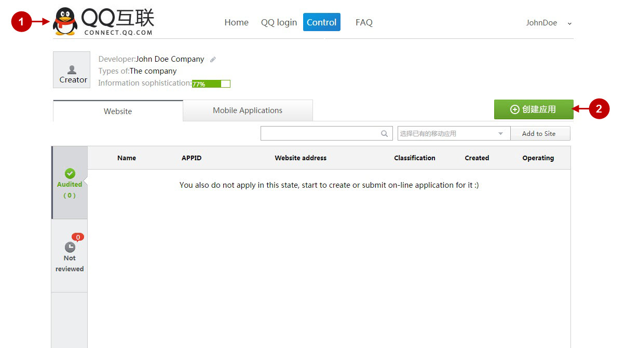The height and width of the screenshot is (348, 626).
Task: Click the plus circle icon on 创建应用
Action: pyautogui.click(x=514, y=109)
